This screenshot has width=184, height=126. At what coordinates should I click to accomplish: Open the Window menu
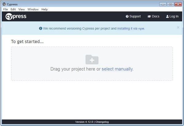point(33,9)
